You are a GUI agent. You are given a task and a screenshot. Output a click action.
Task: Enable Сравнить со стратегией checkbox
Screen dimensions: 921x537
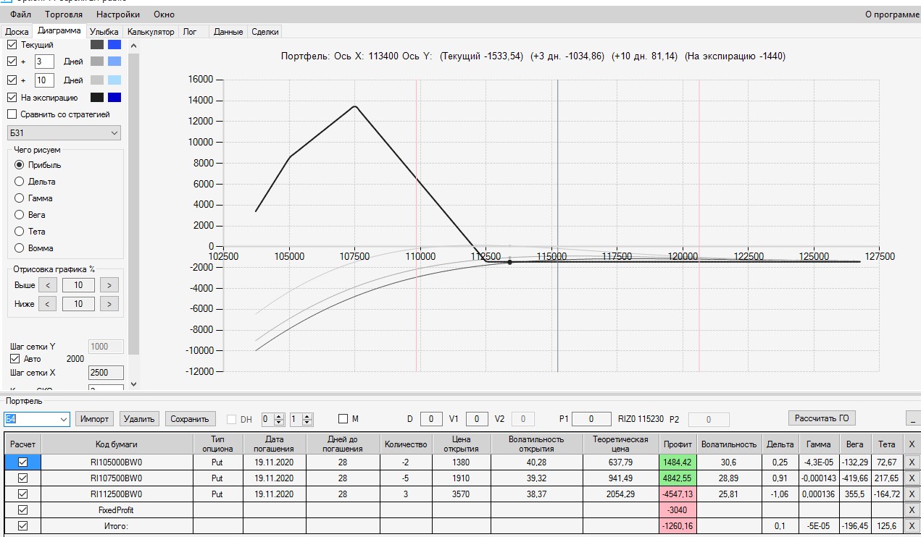click(12, 114)
